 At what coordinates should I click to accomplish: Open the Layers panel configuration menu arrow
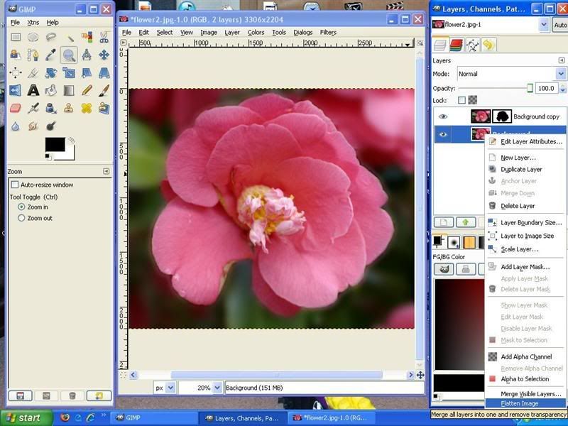pyautogui.click(x=561, y=60)
